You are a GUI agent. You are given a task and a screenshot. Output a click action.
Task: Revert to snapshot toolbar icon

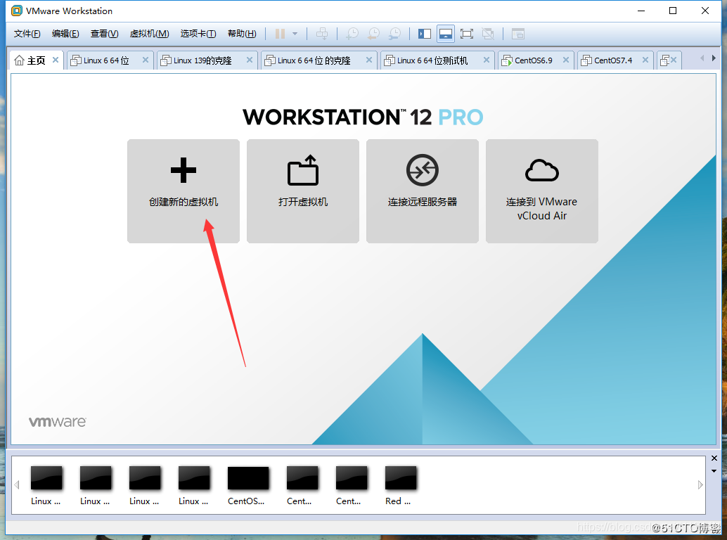coord(373,33)
